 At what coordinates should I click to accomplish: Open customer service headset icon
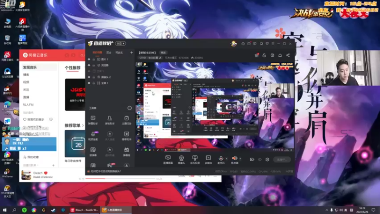coord(243,44)
